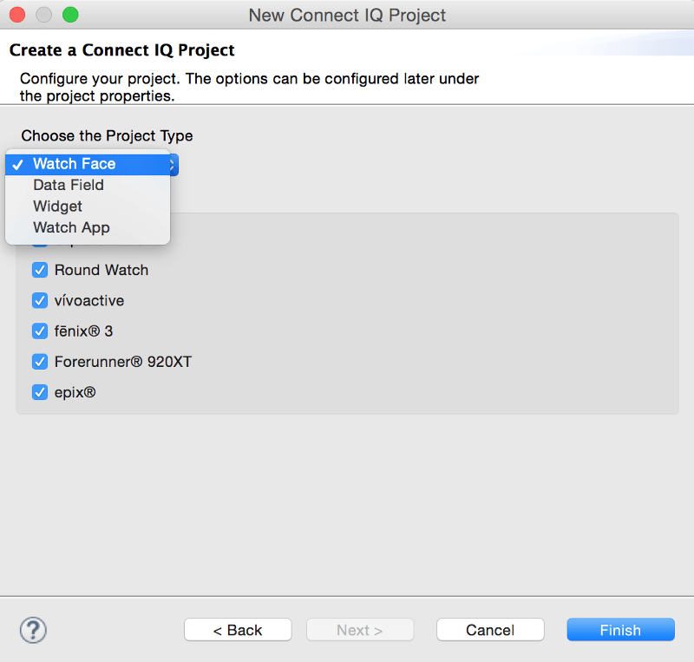Go back with the Back button
Viewport: 694px width, 662px height.
point(238,630)
